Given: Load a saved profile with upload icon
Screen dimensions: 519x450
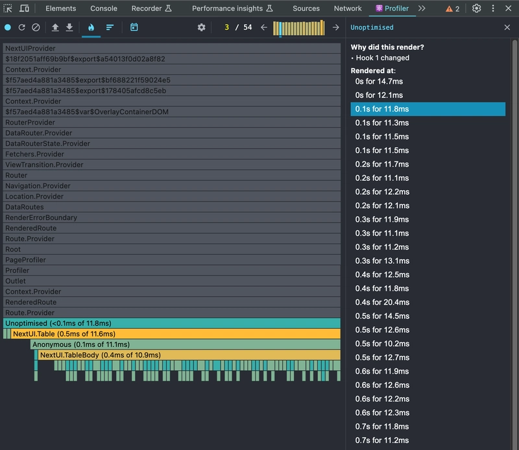Looking at the screenshot, I should click(55, 28).
